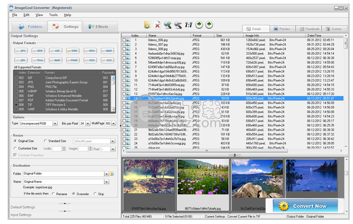Screen dimensions: 353x224
Task: Select the PDF output format button
Action: pos(38,51)
